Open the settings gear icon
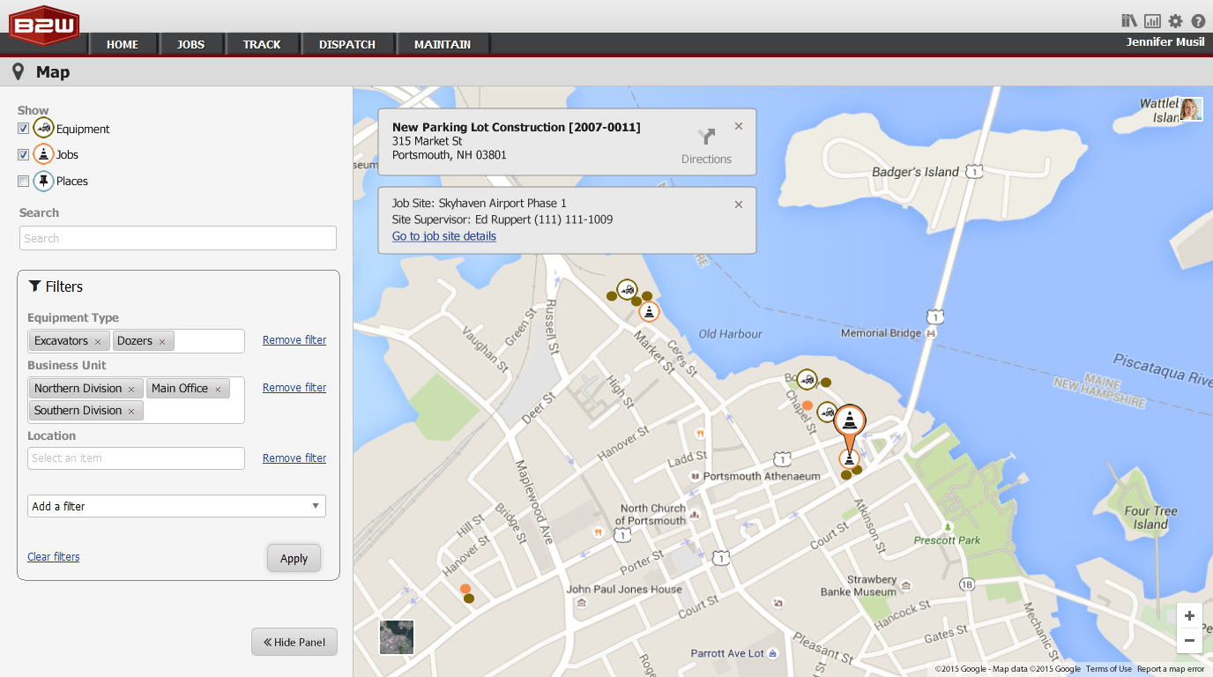 [x=1175, y=21]
